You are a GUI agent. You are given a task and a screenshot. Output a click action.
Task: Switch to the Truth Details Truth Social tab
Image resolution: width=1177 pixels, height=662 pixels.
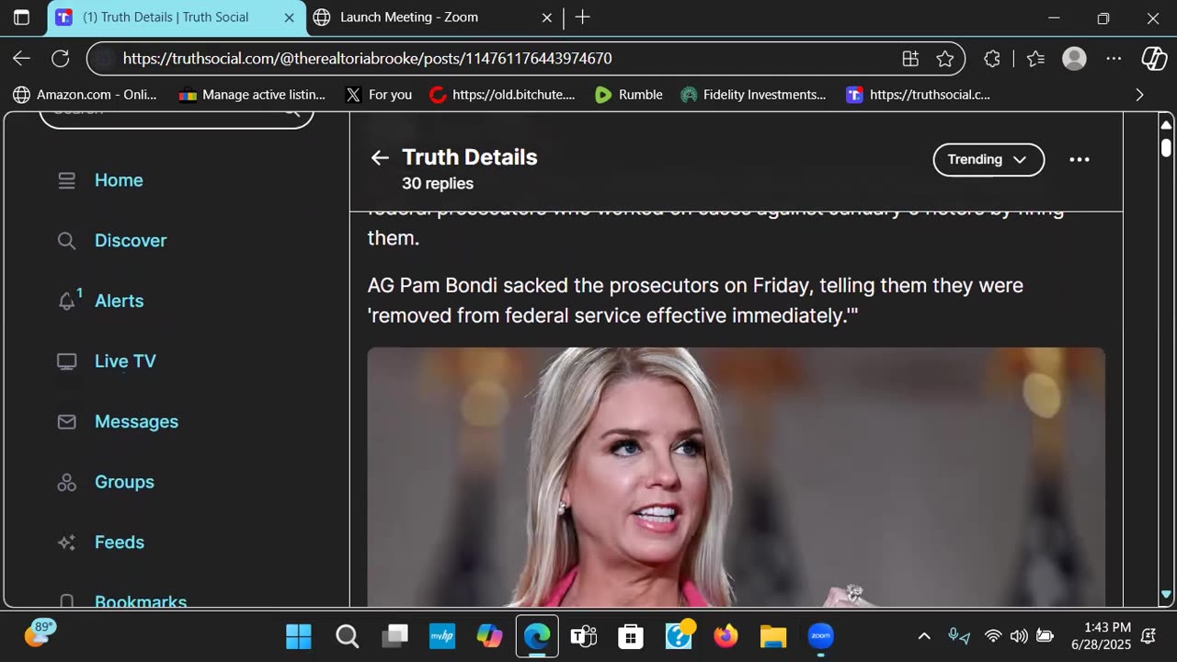[x=175, y=17]
